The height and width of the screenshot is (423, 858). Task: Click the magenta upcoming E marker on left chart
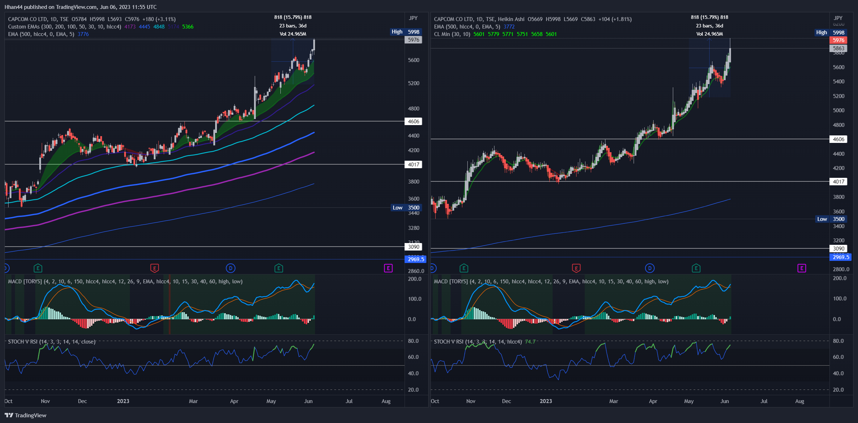pyautogui.click(x=388, y=268)
